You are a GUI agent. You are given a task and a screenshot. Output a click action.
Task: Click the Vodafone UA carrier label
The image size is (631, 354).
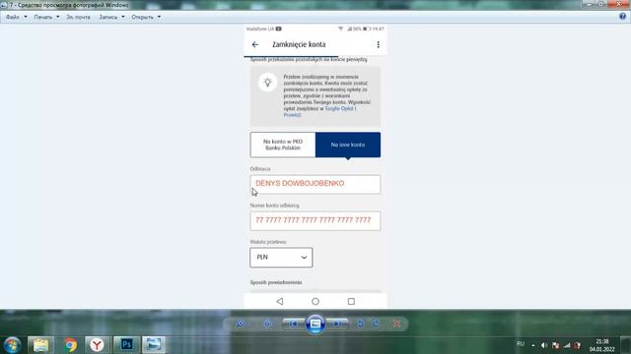tap(260, 29)
